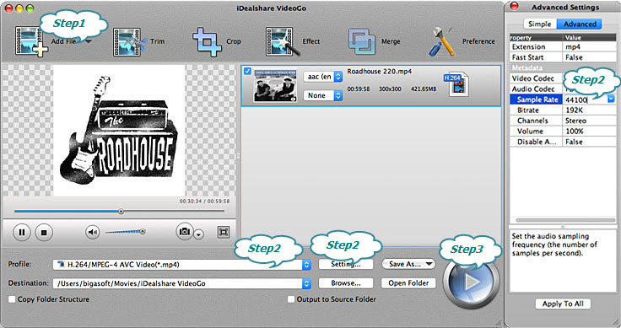
Task: Select the Extension property row
Action: [563, 46]
